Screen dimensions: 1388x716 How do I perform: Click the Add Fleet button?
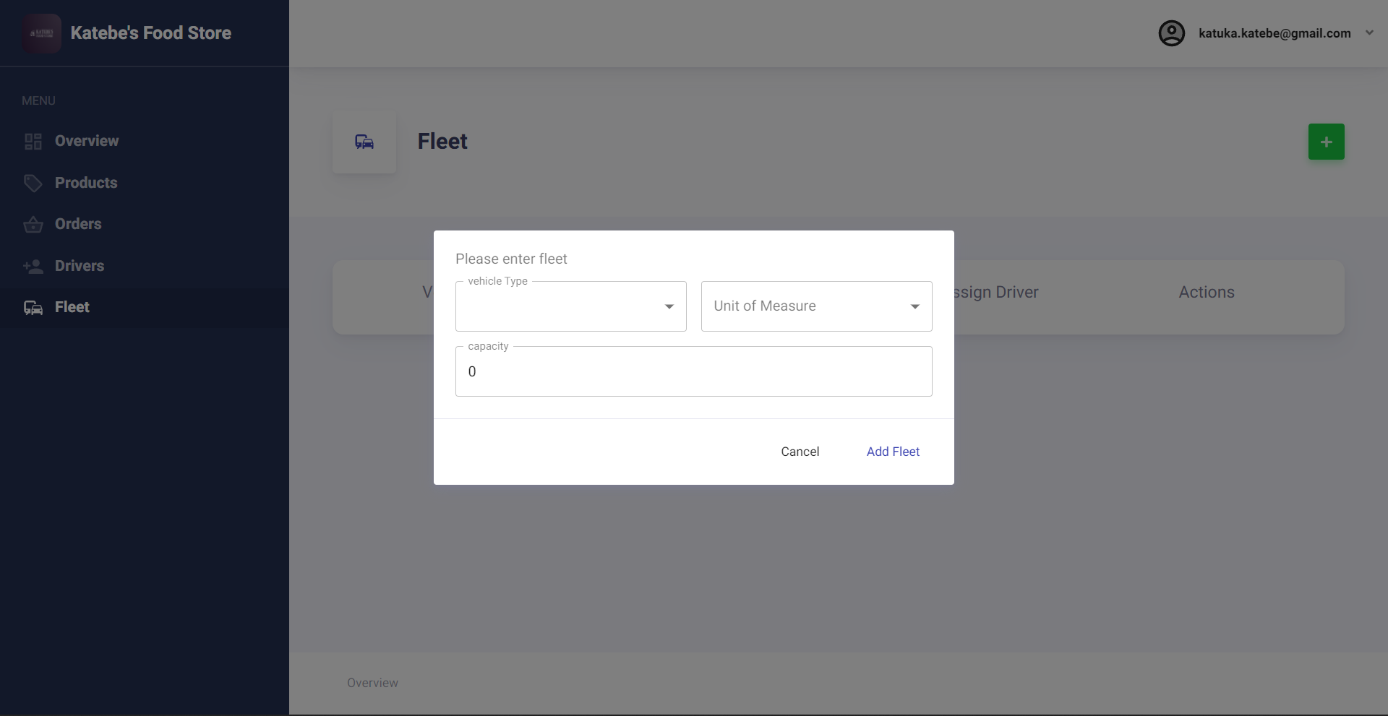coord(893,452)
